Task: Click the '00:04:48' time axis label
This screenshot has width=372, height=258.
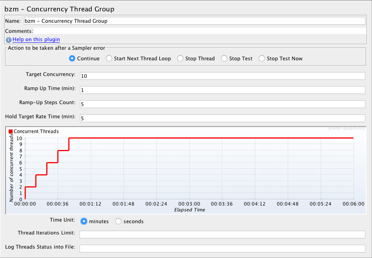Action: tap(287, 204)
